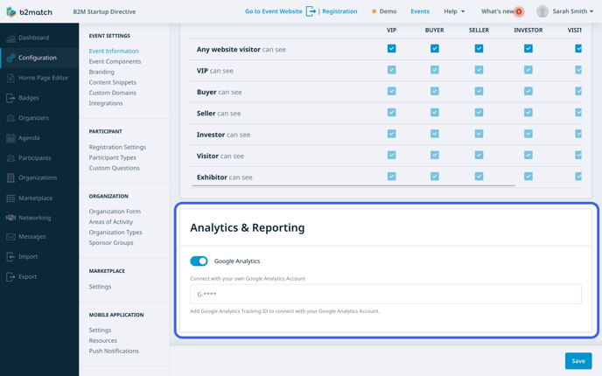Uncheck VIP for Any website visitor
This screenshot has height=376, width=602.
(x=391, y=49)
